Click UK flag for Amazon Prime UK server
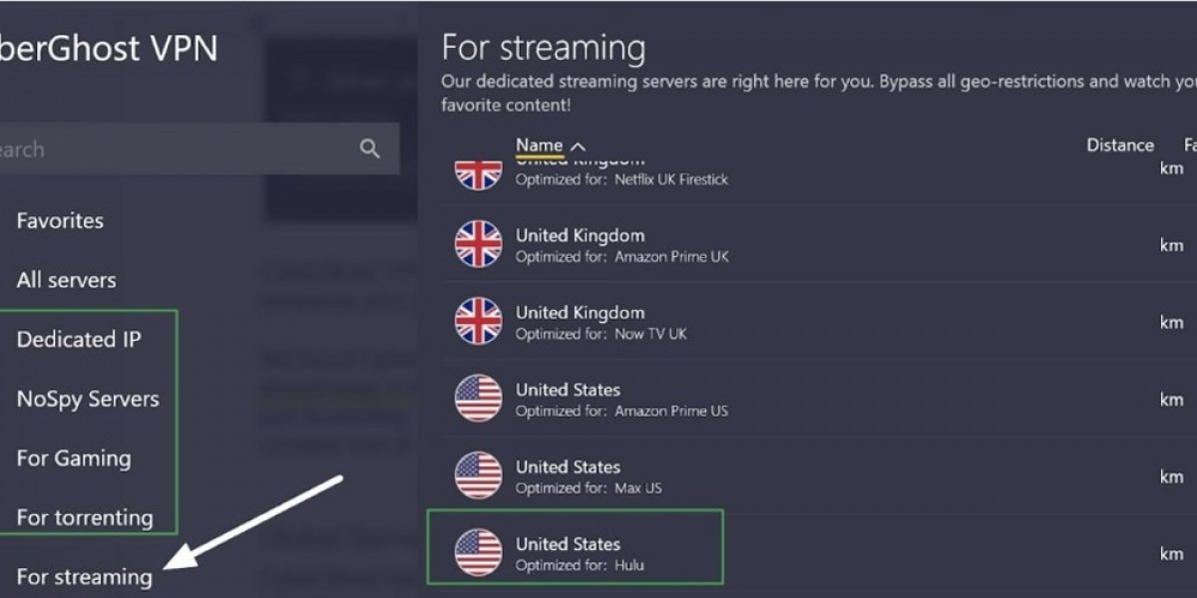The image size is (1197, 598). coord(479,244)
